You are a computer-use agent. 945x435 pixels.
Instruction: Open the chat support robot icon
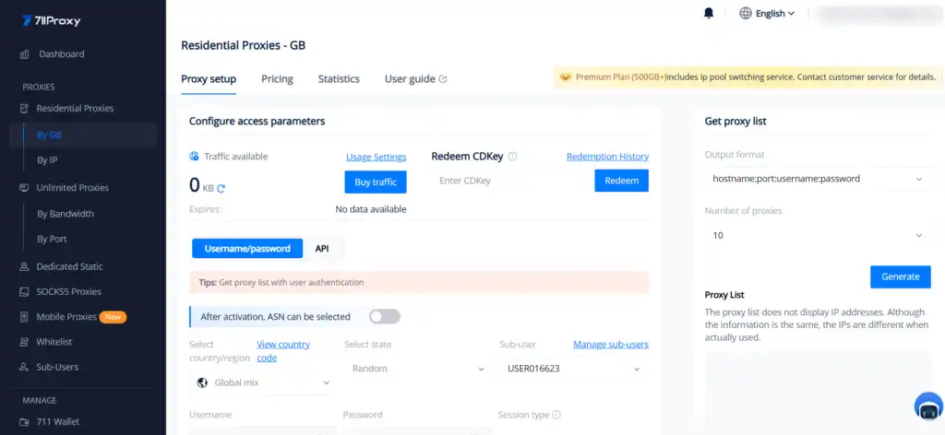click(928, 406)
